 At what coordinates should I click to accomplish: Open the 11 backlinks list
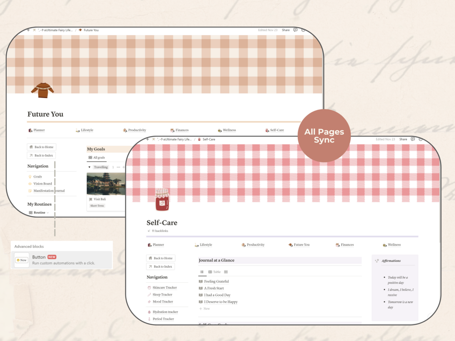point(158,231)
